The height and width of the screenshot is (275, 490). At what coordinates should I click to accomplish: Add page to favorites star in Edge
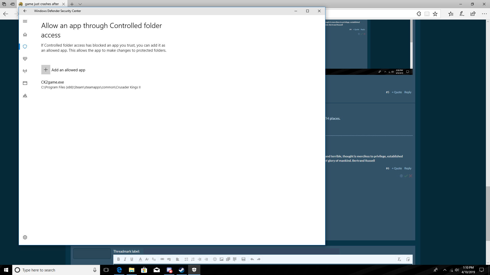[x=435, y=14]
